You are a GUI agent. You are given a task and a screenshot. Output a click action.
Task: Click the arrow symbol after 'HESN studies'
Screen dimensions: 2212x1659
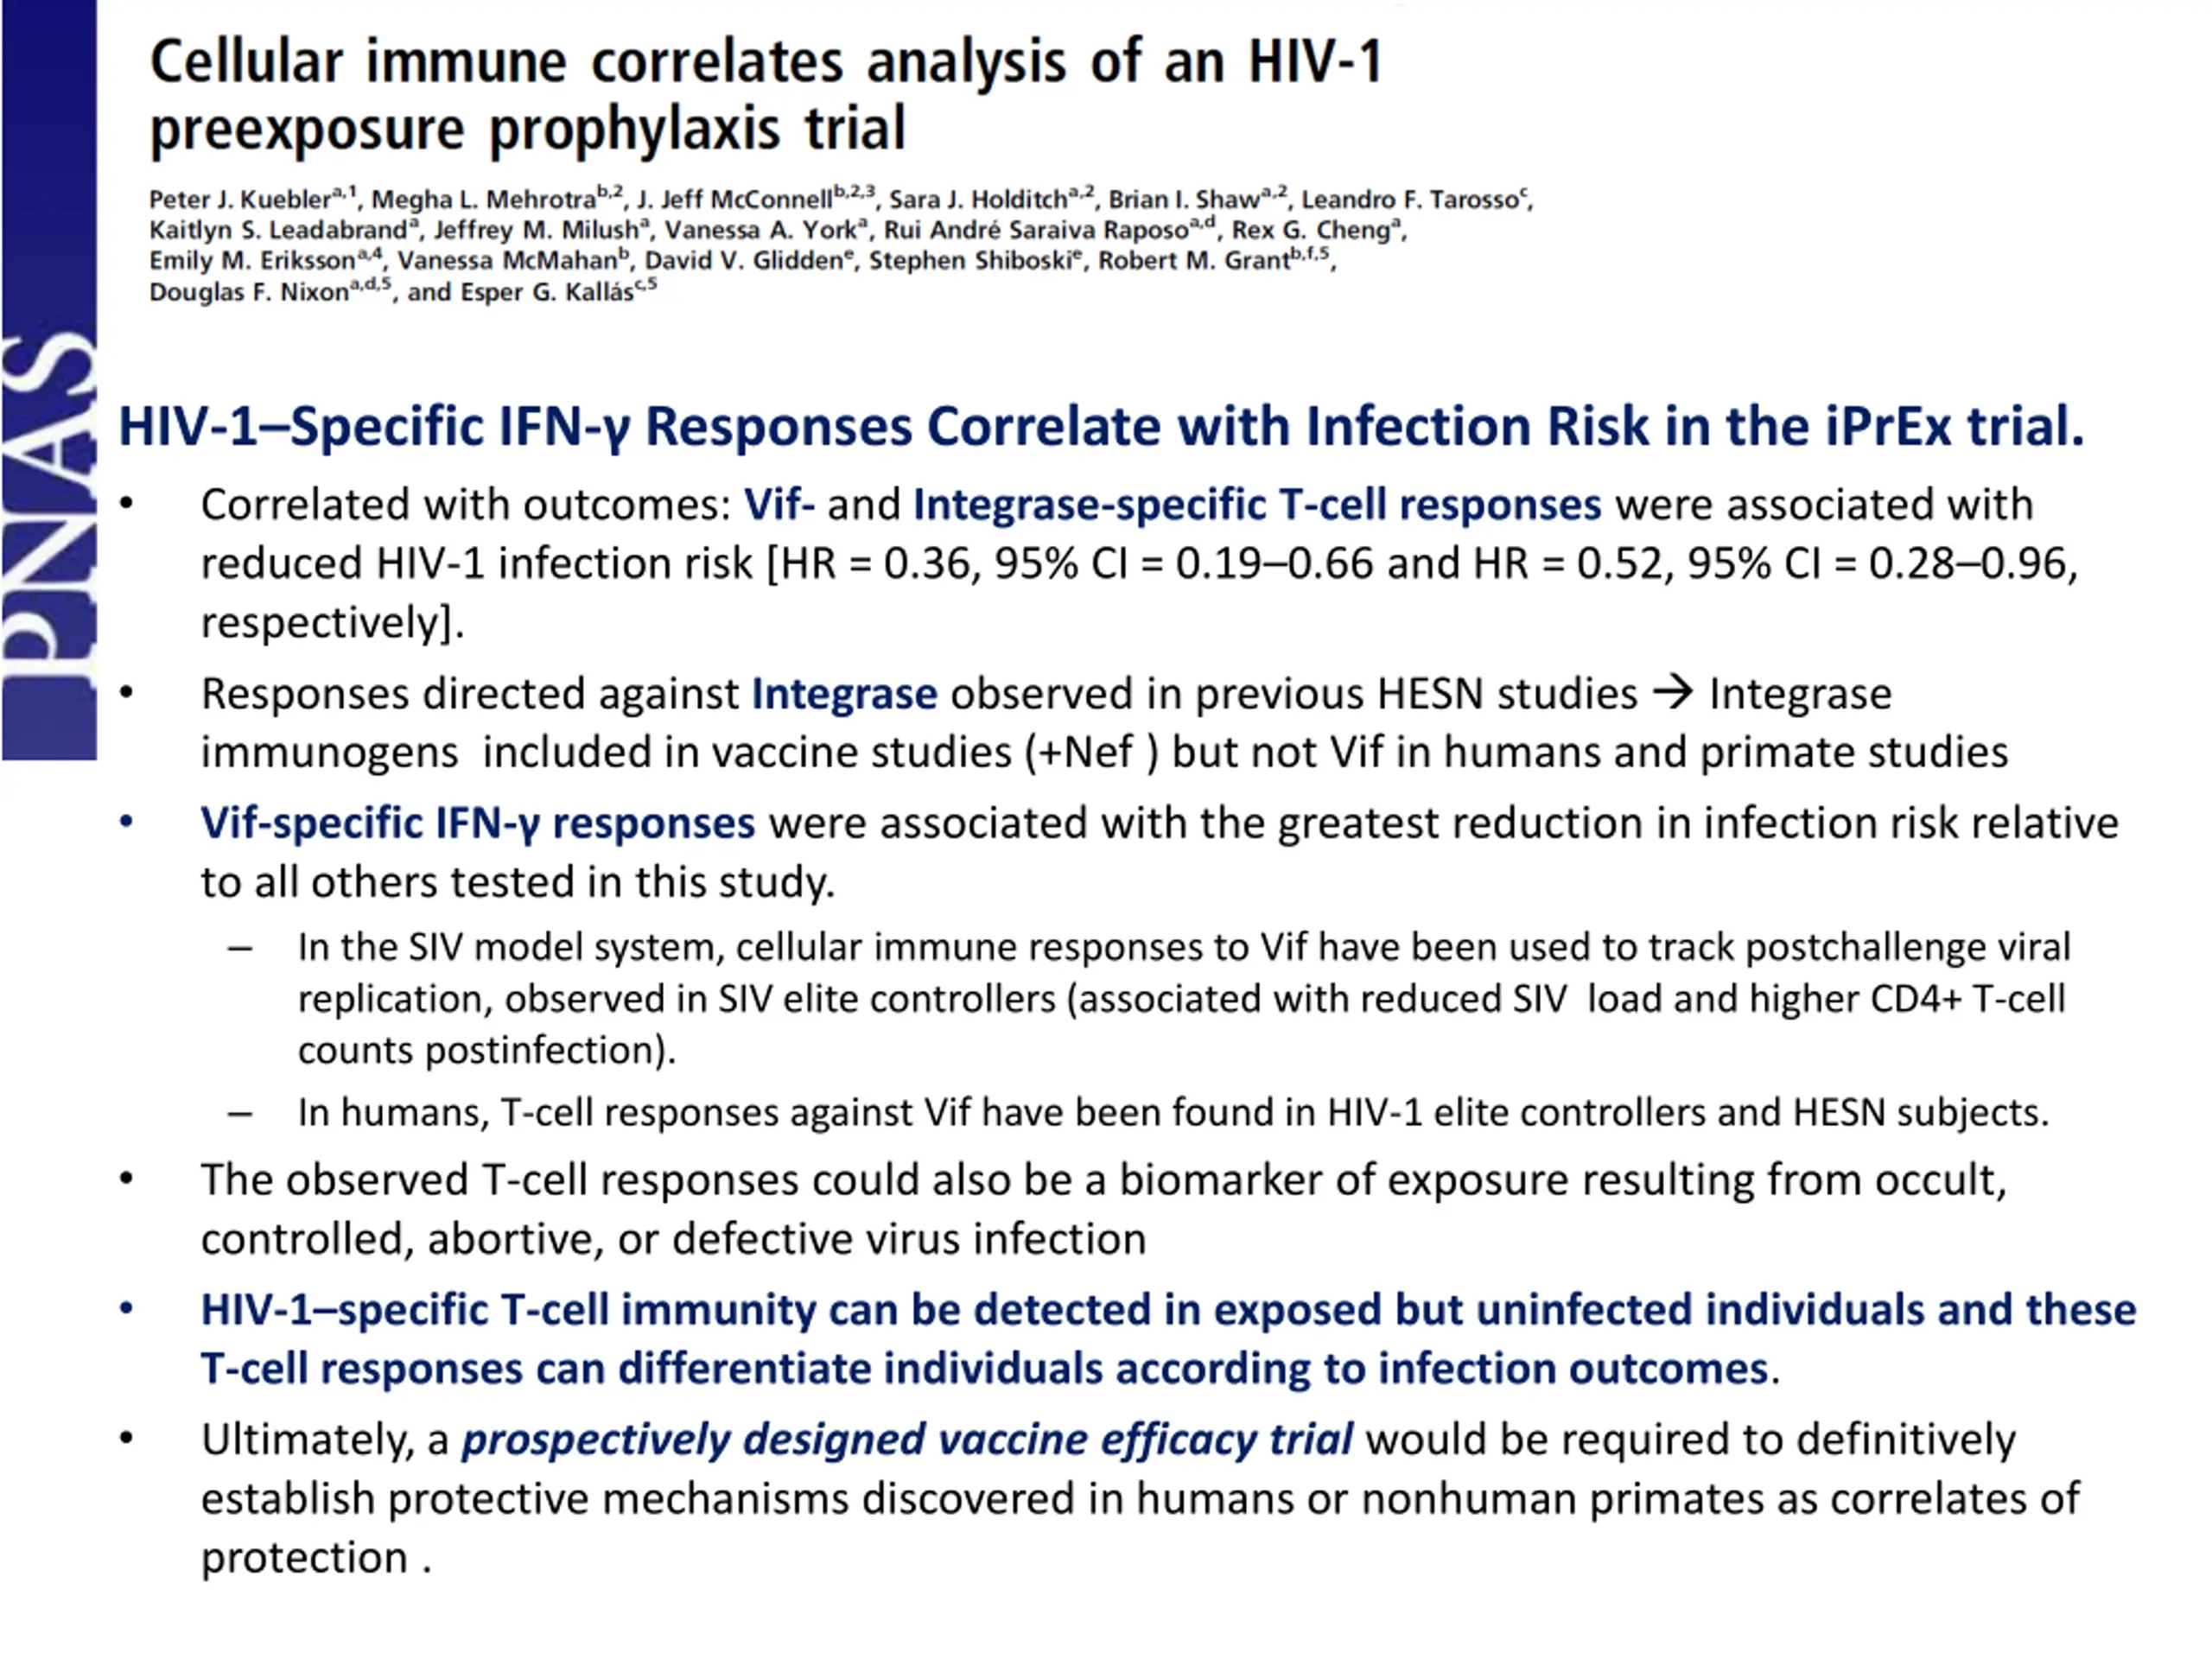point(1672,692)
